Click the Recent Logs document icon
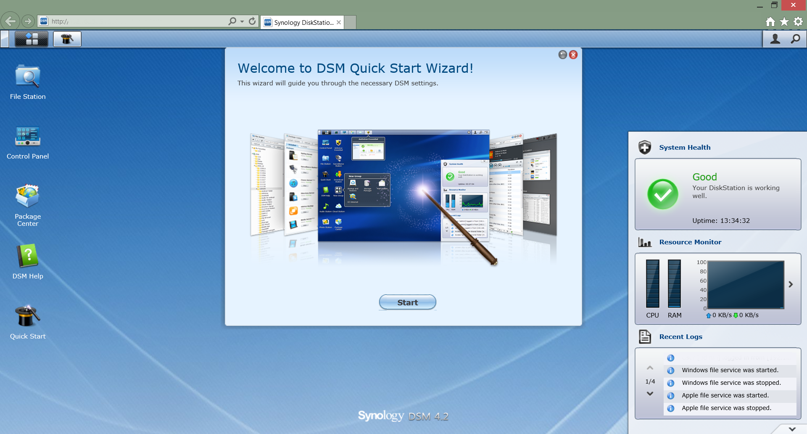807x434 pixels. click(x=645, y=336)
